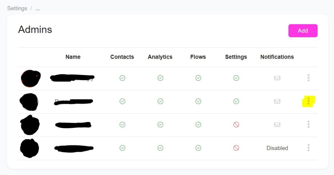Viewport: 334px width, 175px height.
Task: Open the highlighted three-dot menu in second row
Action: coord(309,101)
